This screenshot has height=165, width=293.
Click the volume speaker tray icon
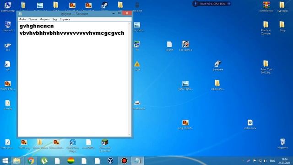[x=265, y=161]
